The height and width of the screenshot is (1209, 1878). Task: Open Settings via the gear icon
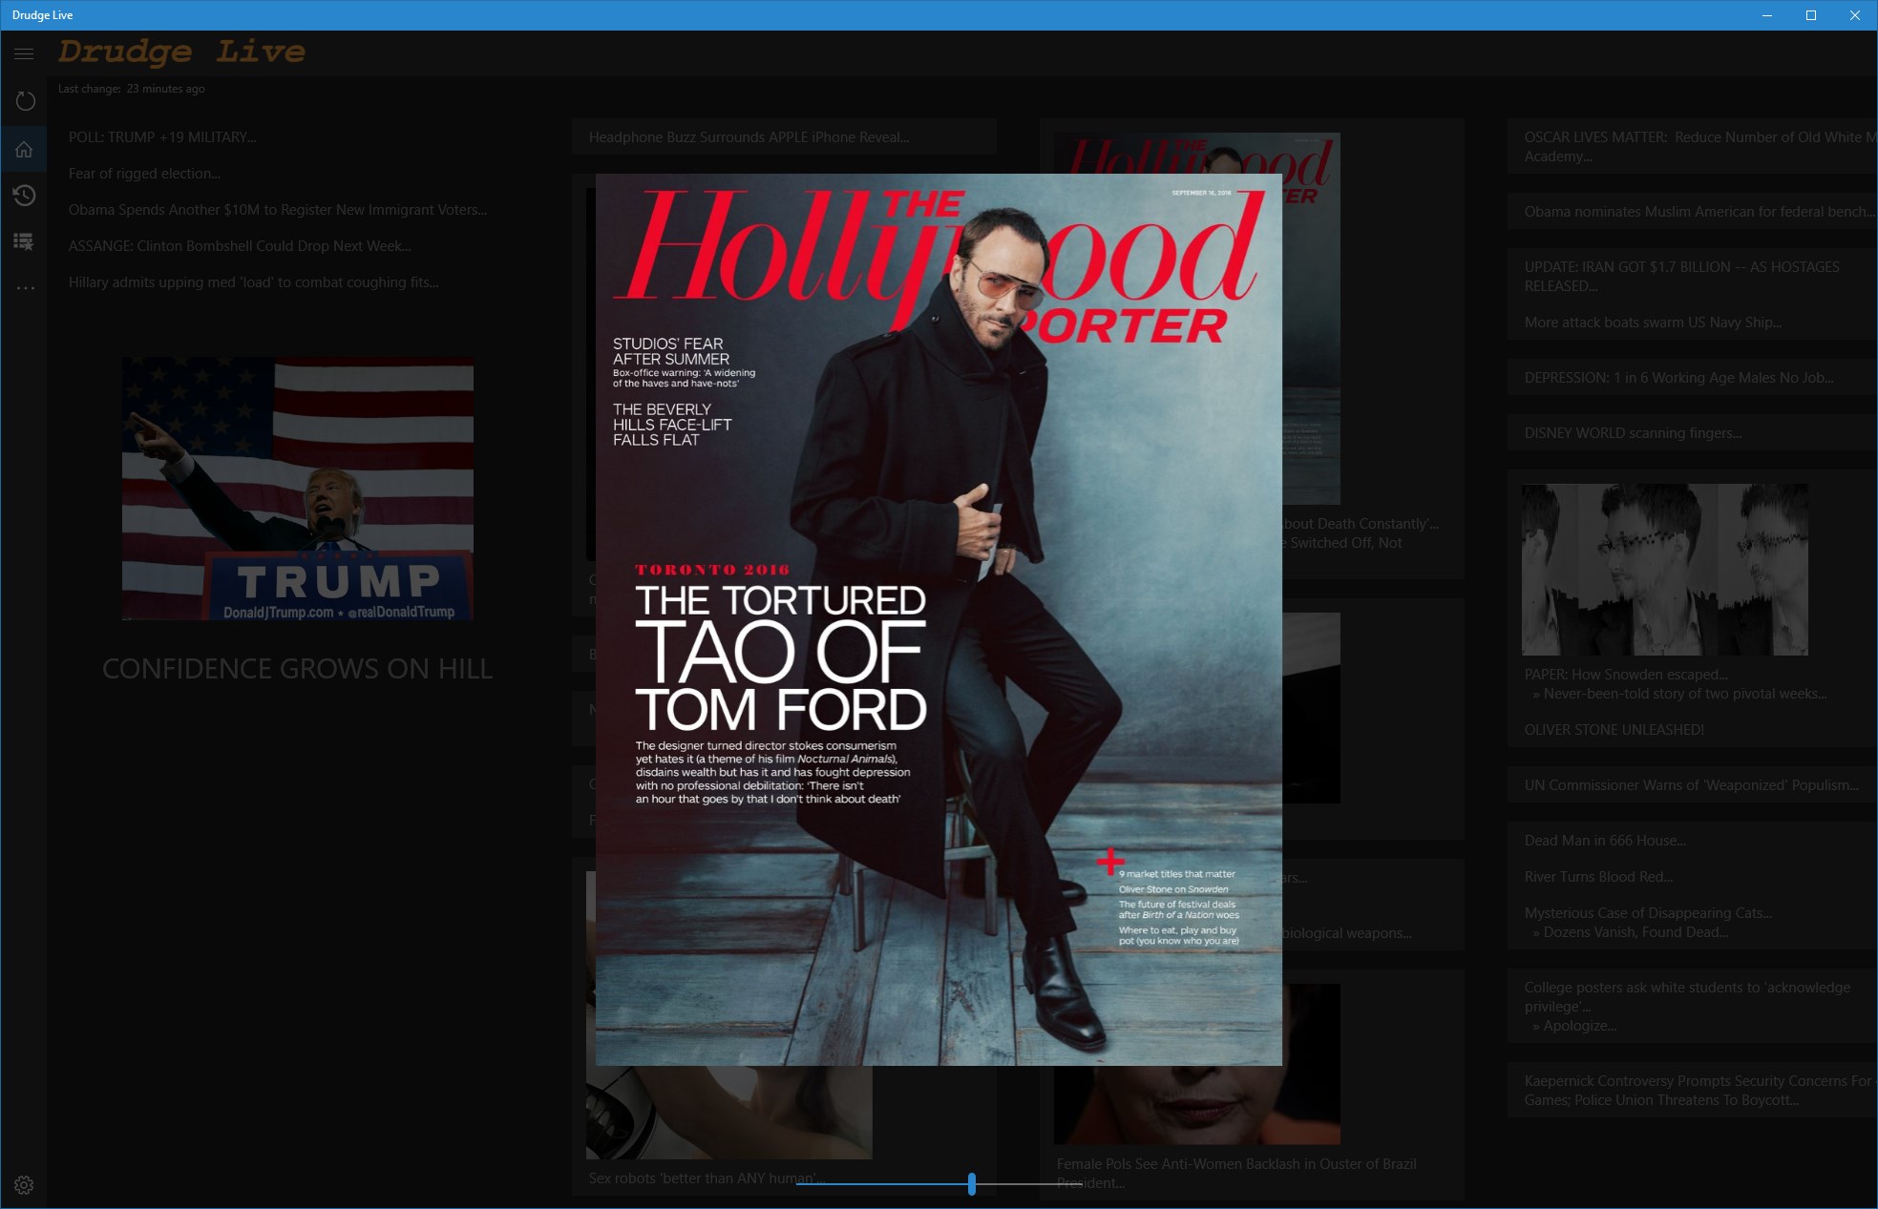tap(24, 1184)
